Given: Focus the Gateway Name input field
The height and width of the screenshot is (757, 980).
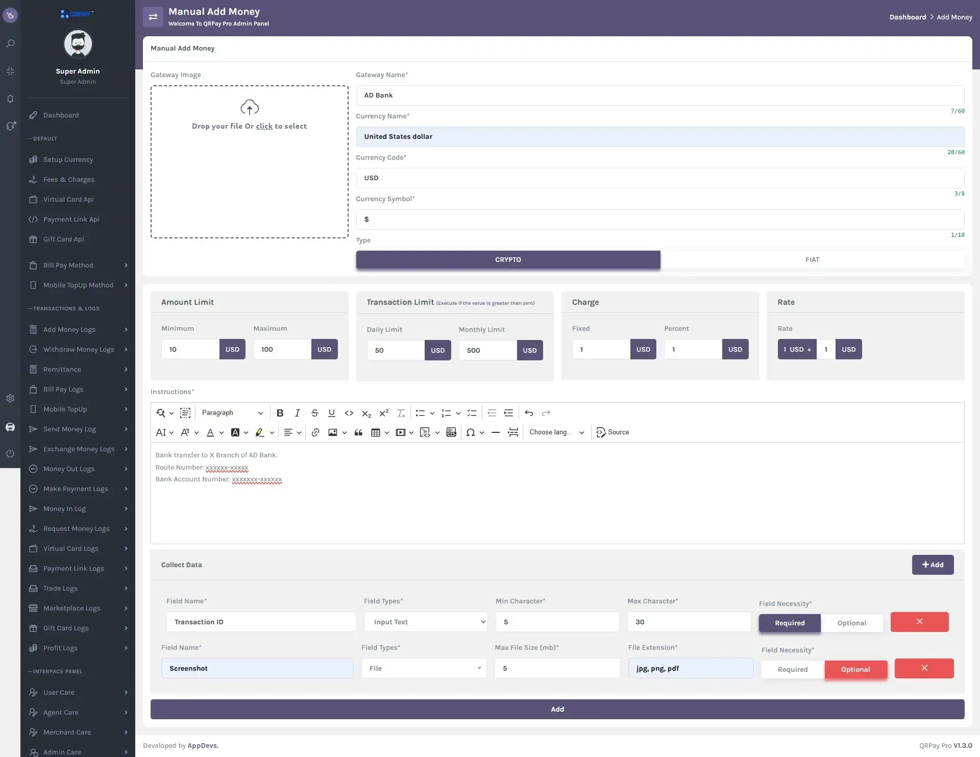Looking at the screenshot, I should 660,95.
